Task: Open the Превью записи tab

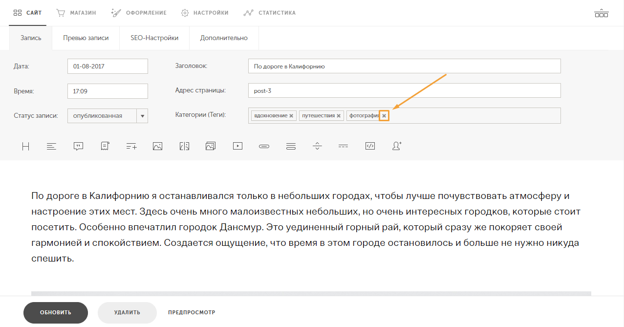Action: click(x=86, y=38)
